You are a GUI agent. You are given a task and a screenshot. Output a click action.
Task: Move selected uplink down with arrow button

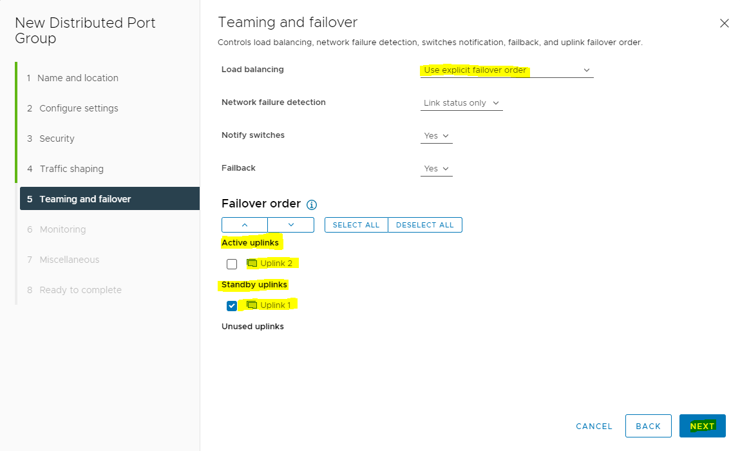[290, 225]
